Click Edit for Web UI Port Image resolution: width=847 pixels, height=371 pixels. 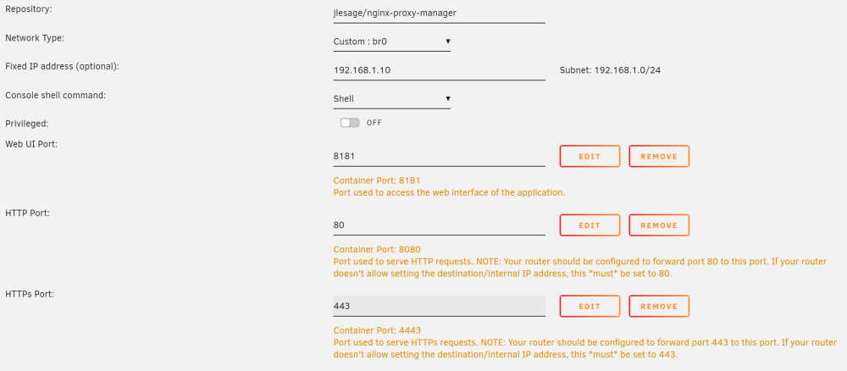[x=590, y=156]
